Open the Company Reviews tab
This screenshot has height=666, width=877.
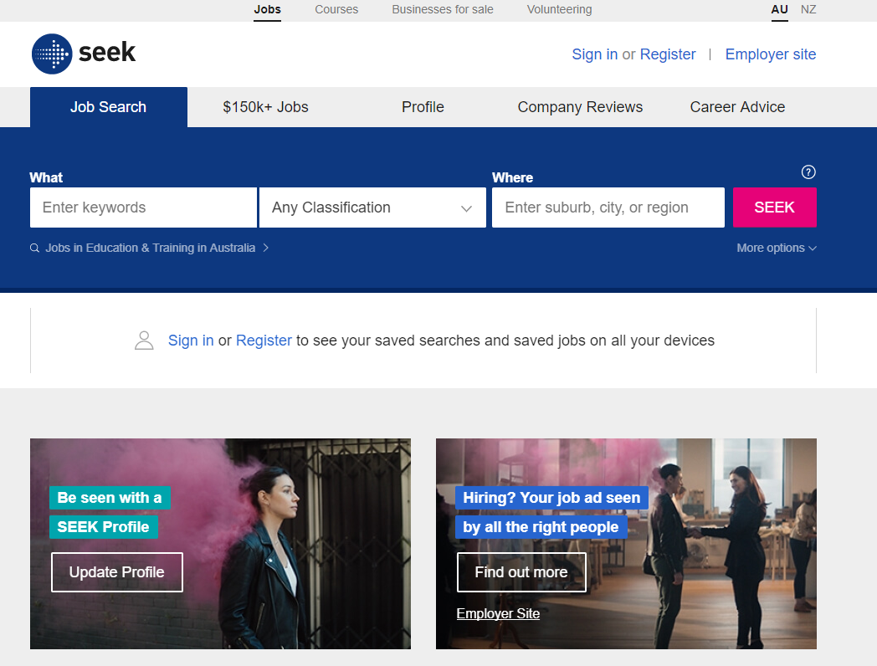(580, 107)
